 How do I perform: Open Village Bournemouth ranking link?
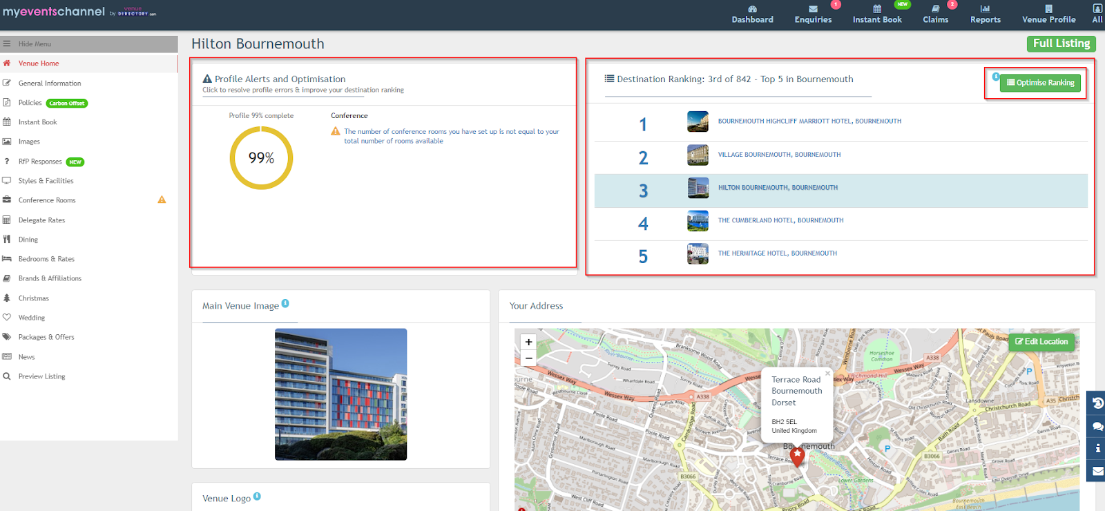(779, 155)
